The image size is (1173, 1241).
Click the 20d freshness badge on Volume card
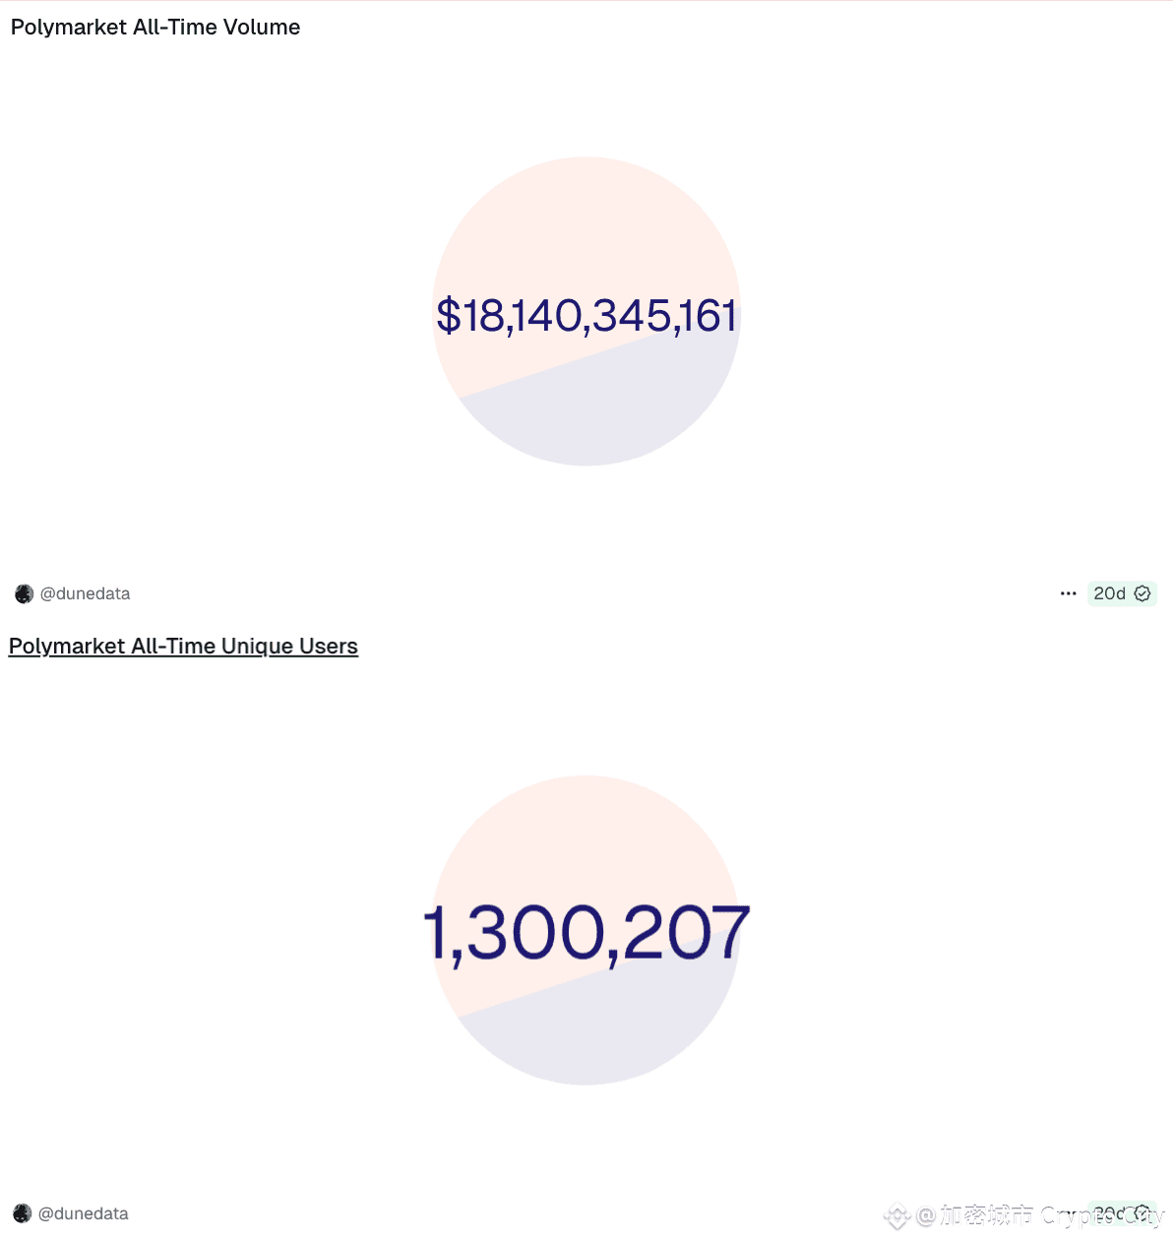[x=1109, y=593]
